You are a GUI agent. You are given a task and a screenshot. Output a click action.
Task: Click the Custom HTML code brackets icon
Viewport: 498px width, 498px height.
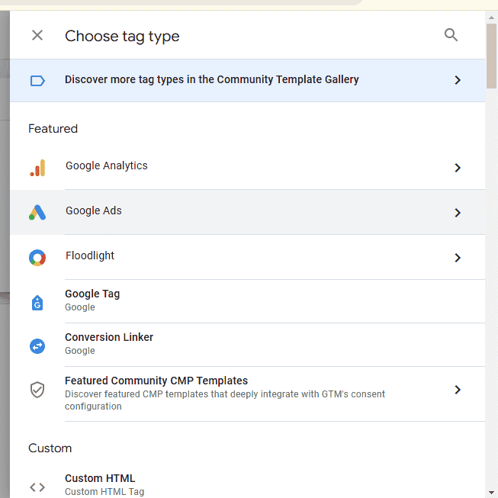click(37, 487)
